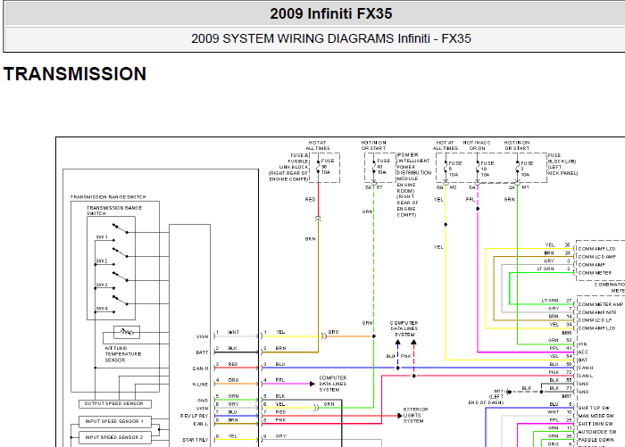
Task: Click the "TRANSMISSION" section heading
Action: [75, 74]
